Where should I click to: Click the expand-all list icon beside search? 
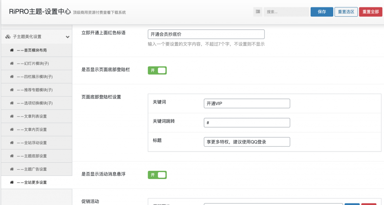click(x=258, y=12)
